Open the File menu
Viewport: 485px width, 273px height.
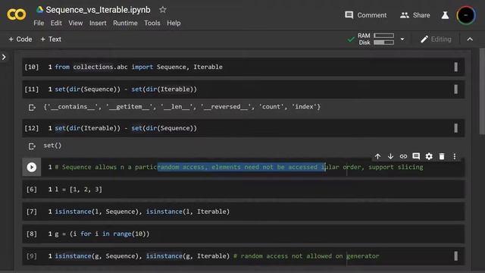[39, 24]
